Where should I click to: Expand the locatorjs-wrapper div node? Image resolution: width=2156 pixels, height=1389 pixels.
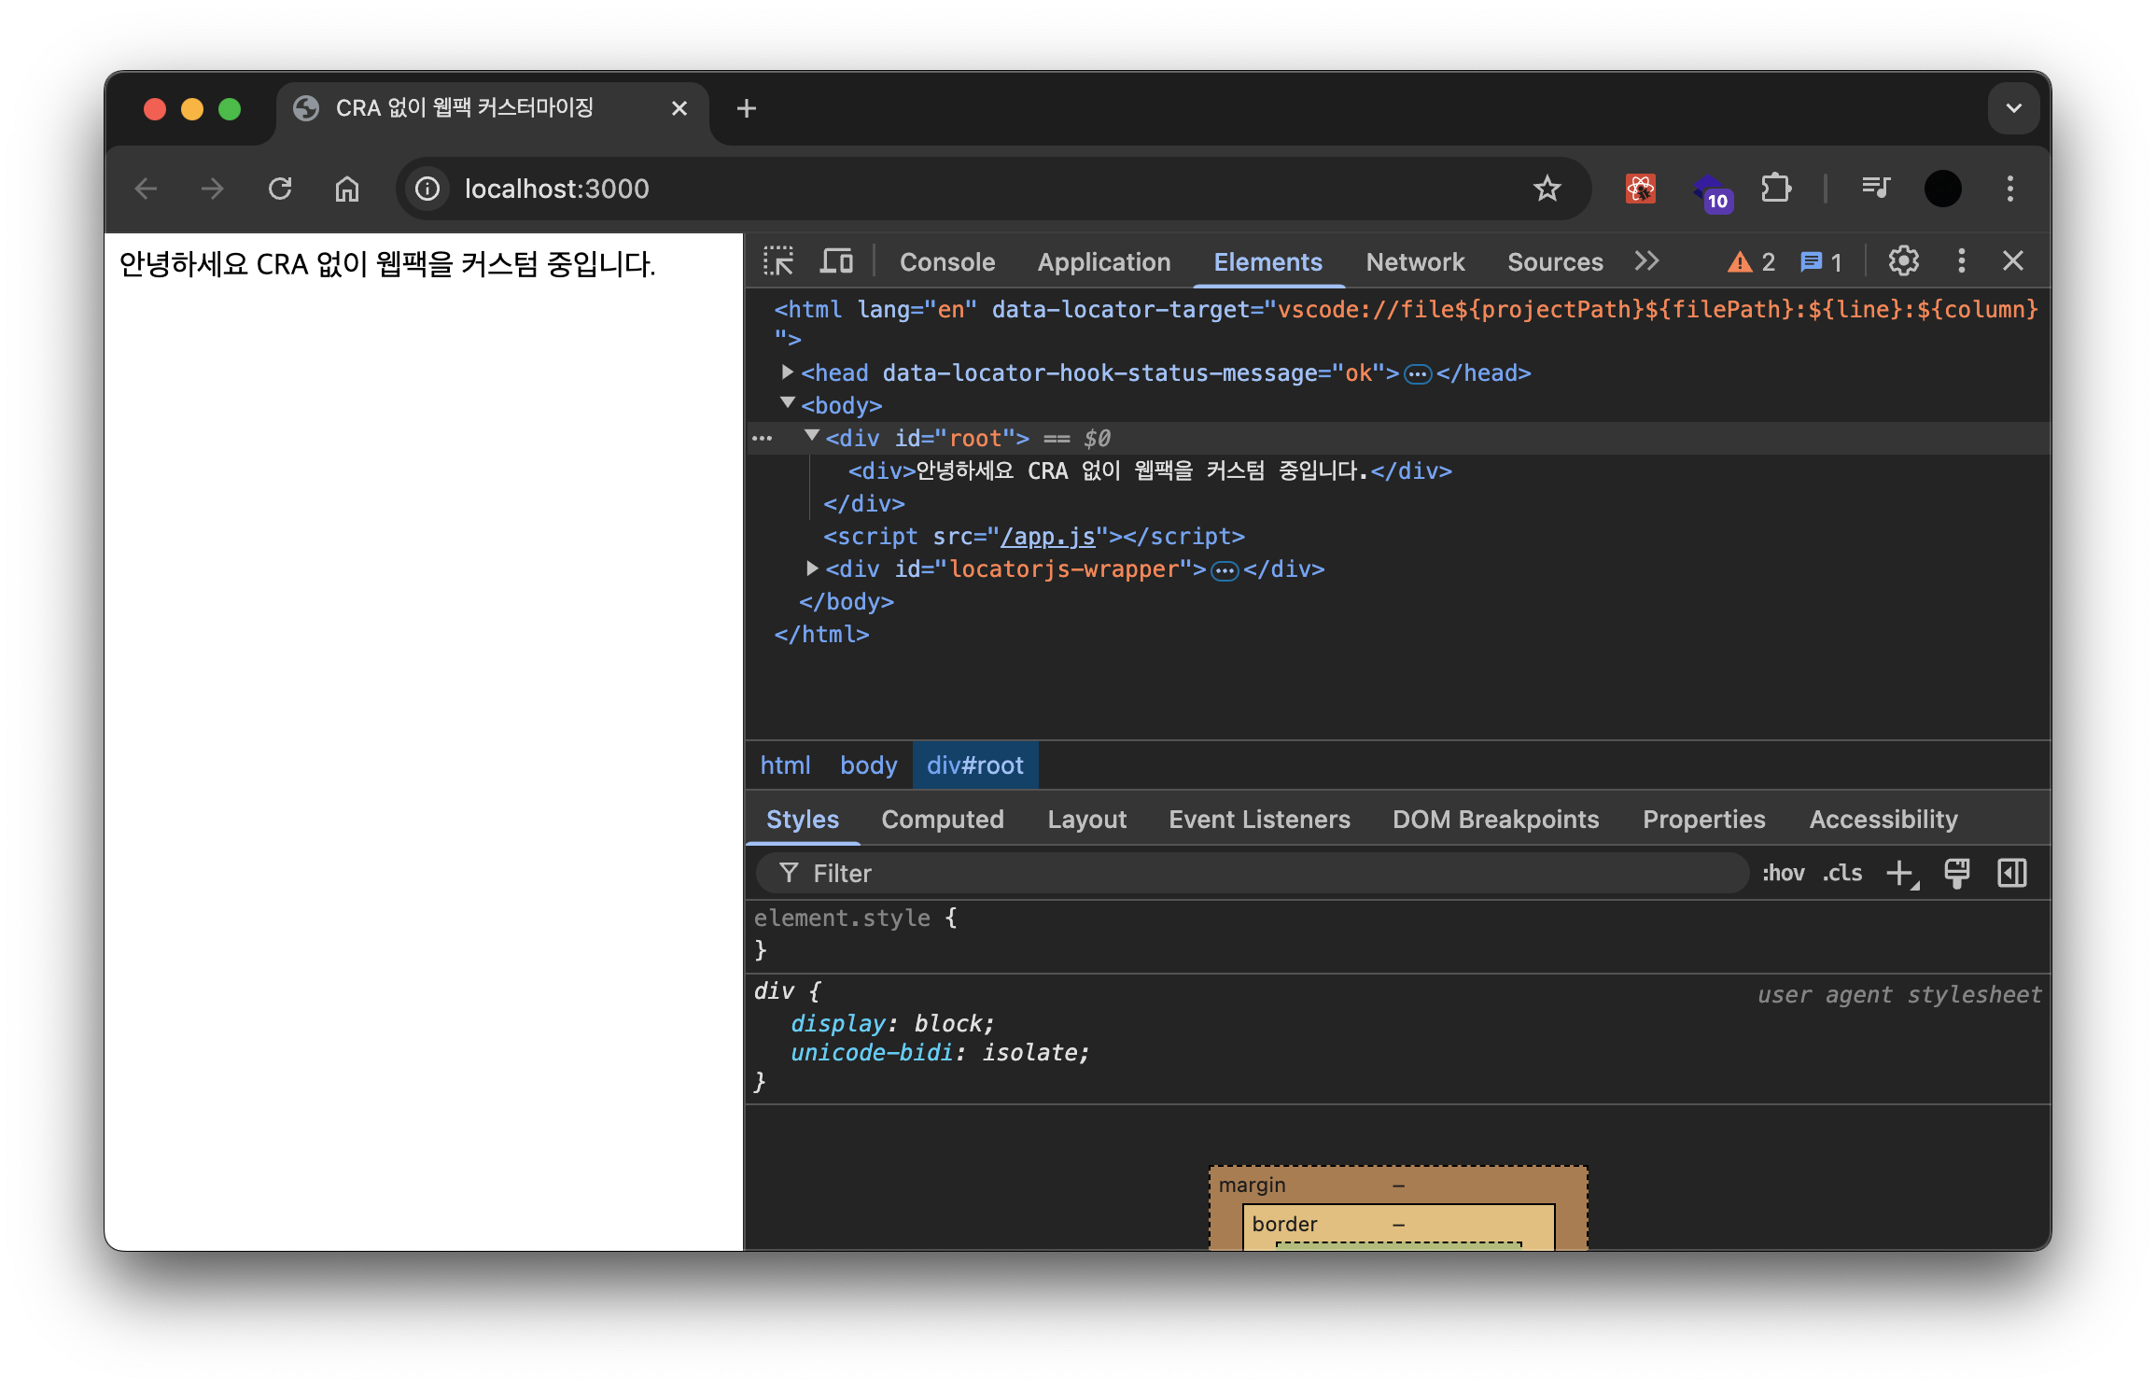coord(812,568)
